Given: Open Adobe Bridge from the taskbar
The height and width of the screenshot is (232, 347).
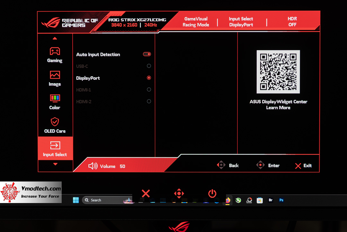Looking at the screenshot, I should tap(271, 200).
